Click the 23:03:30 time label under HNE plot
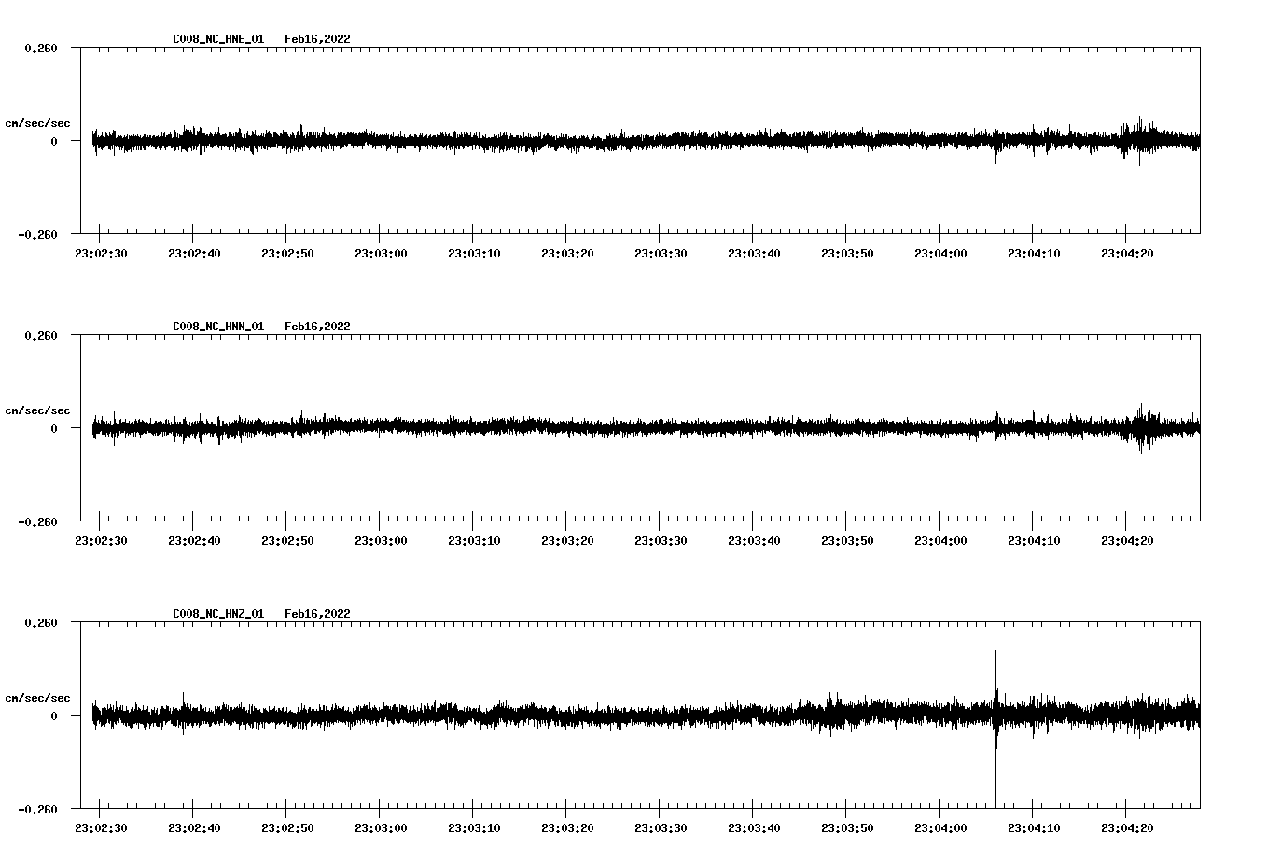Screen dimensions: 1267x862 coord(661,254)
